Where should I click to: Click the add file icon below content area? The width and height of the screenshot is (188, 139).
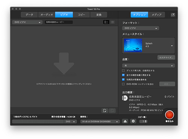tap(105, 110)
